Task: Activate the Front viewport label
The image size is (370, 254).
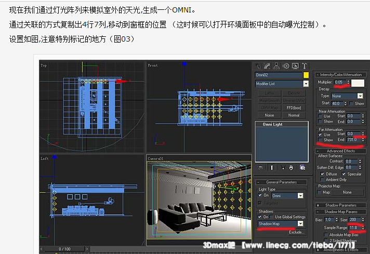Action: pos(153,65)
